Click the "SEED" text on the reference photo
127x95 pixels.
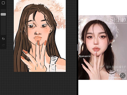pyautogui.click(x=118, y=20)
